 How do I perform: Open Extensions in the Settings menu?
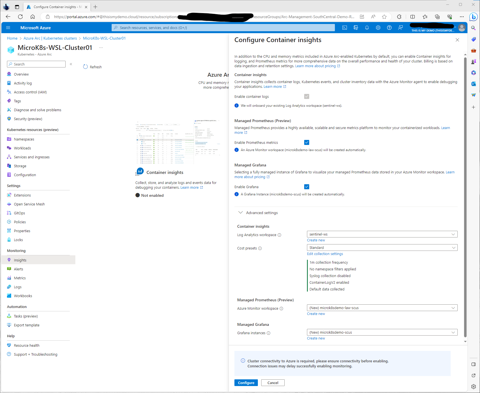[x=22, y=195]
